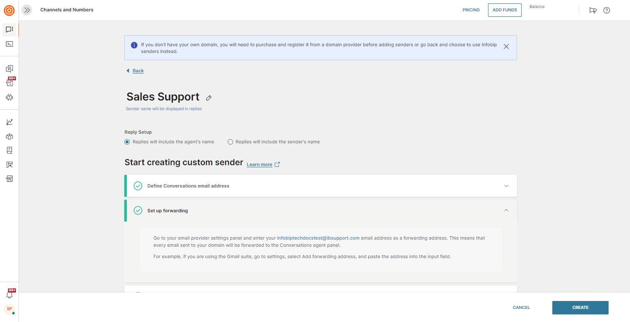Click the CREATE button

point(580,308)
